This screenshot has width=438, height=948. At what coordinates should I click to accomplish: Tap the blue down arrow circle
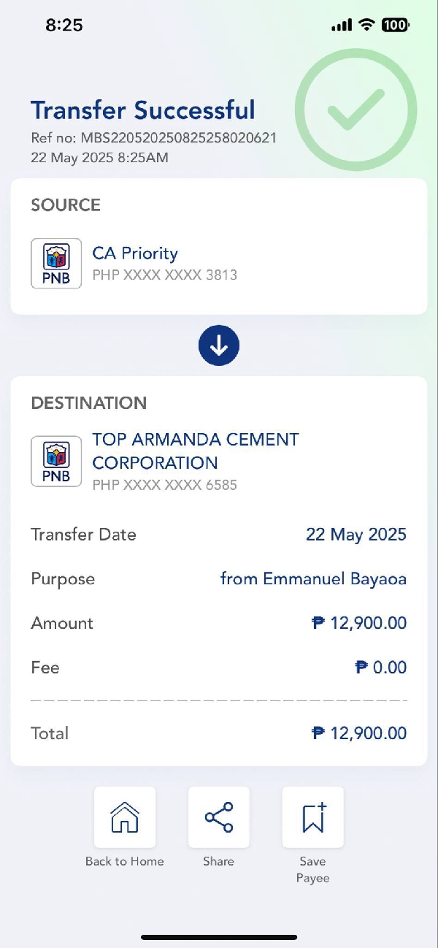point(219,346)
